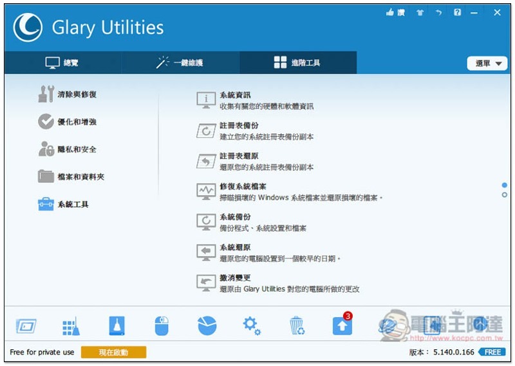
Task: Open help with the question mark icon
Action: coord(457,12)
